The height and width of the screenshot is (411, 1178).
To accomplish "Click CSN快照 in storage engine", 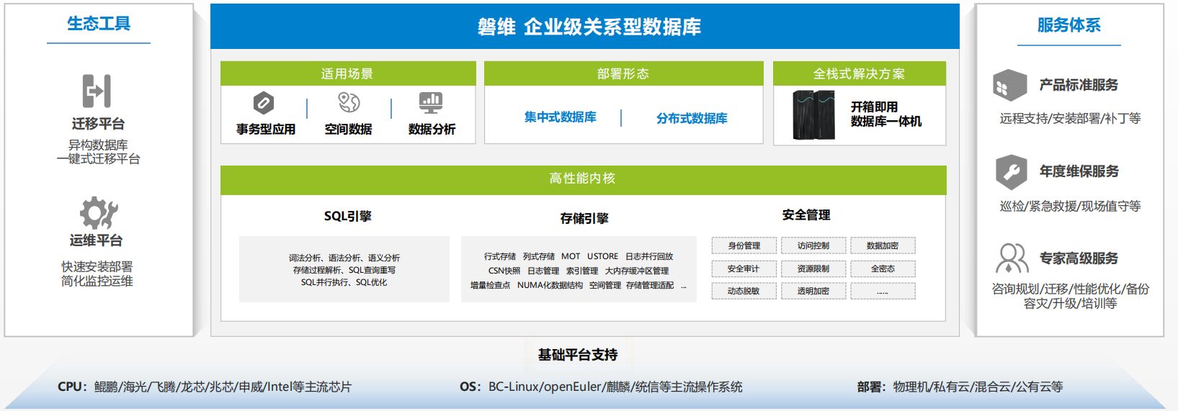I will point(504,271).
